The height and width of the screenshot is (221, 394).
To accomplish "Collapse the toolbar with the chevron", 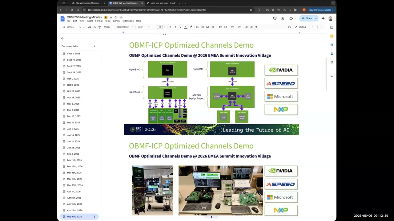I will pos(320,27).
